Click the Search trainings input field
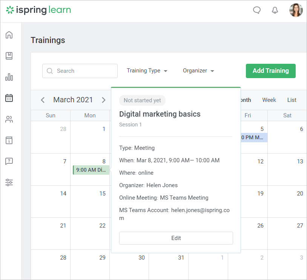307x280 pixels. 80,71
